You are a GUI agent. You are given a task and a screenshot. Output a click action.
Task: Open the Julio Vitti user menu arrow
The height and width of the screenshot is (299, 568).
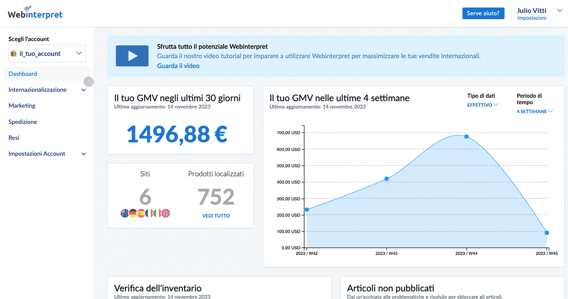(x=559, y=10)
